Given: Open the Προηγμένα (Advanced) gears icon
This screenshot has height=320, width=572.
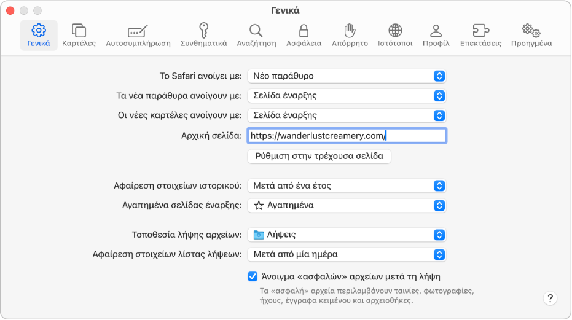Looking at the screenshot, I should 531,35.
